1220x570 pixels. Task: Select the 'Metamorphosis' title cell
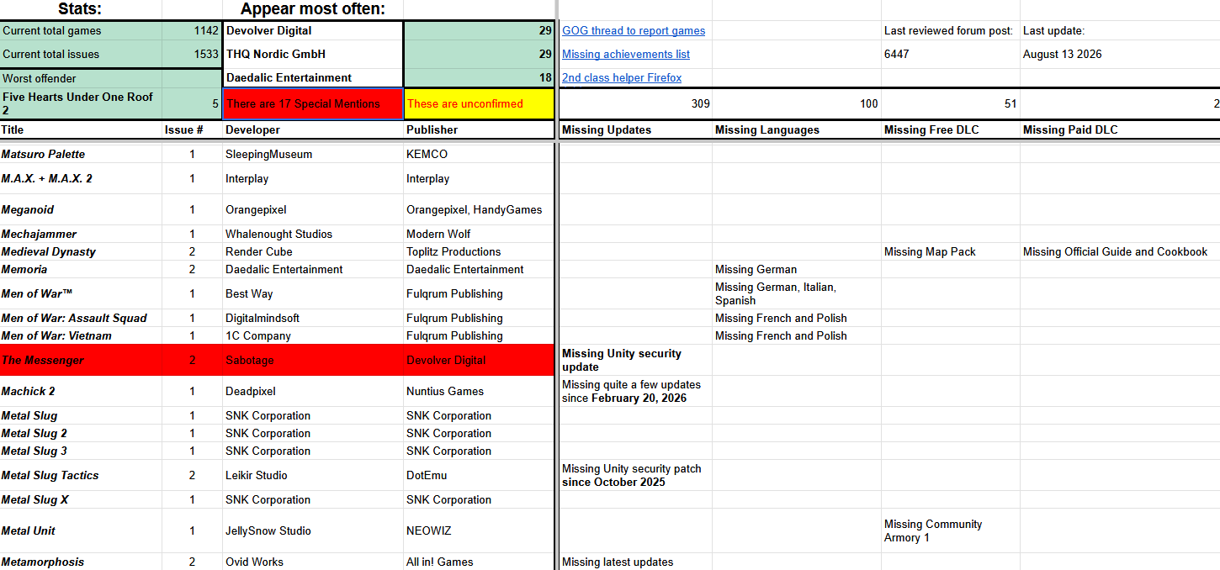[81, 562]
